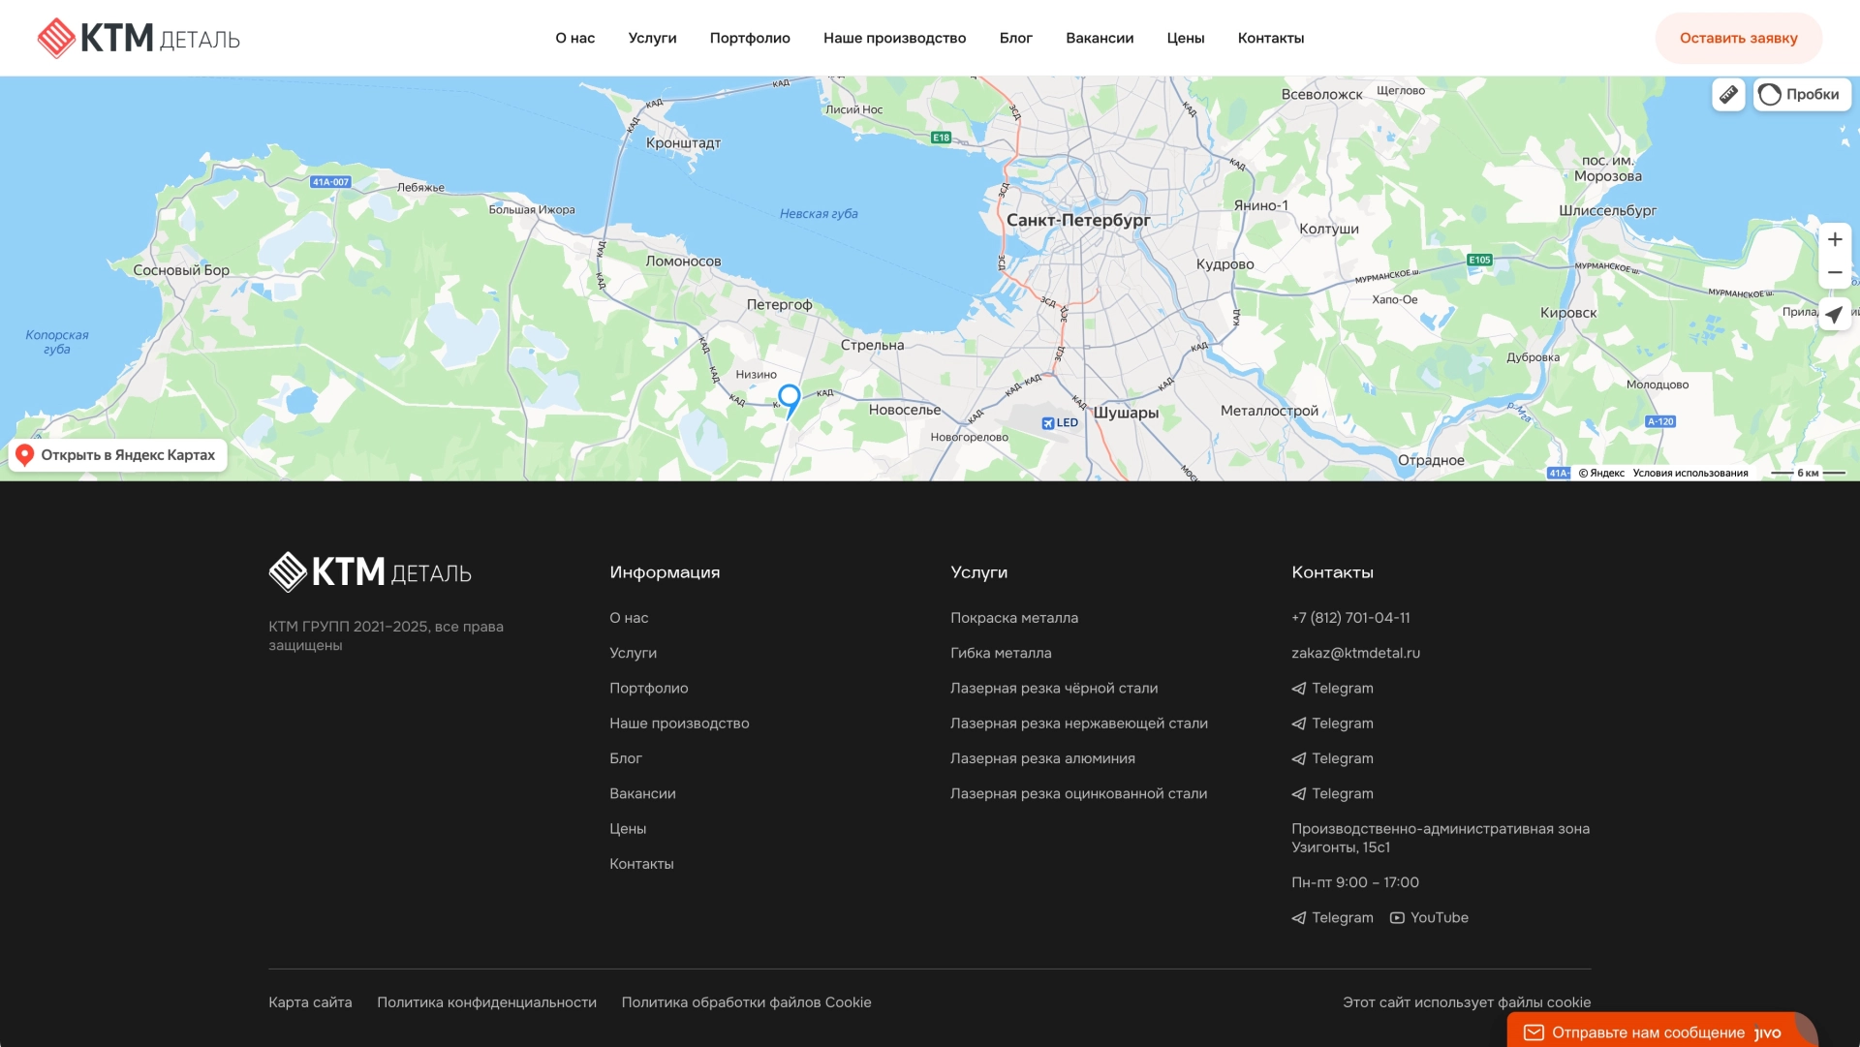This screenshot has height=1047, width=1860.
Task: Open the Цены header menu item
Action: 1185,38
